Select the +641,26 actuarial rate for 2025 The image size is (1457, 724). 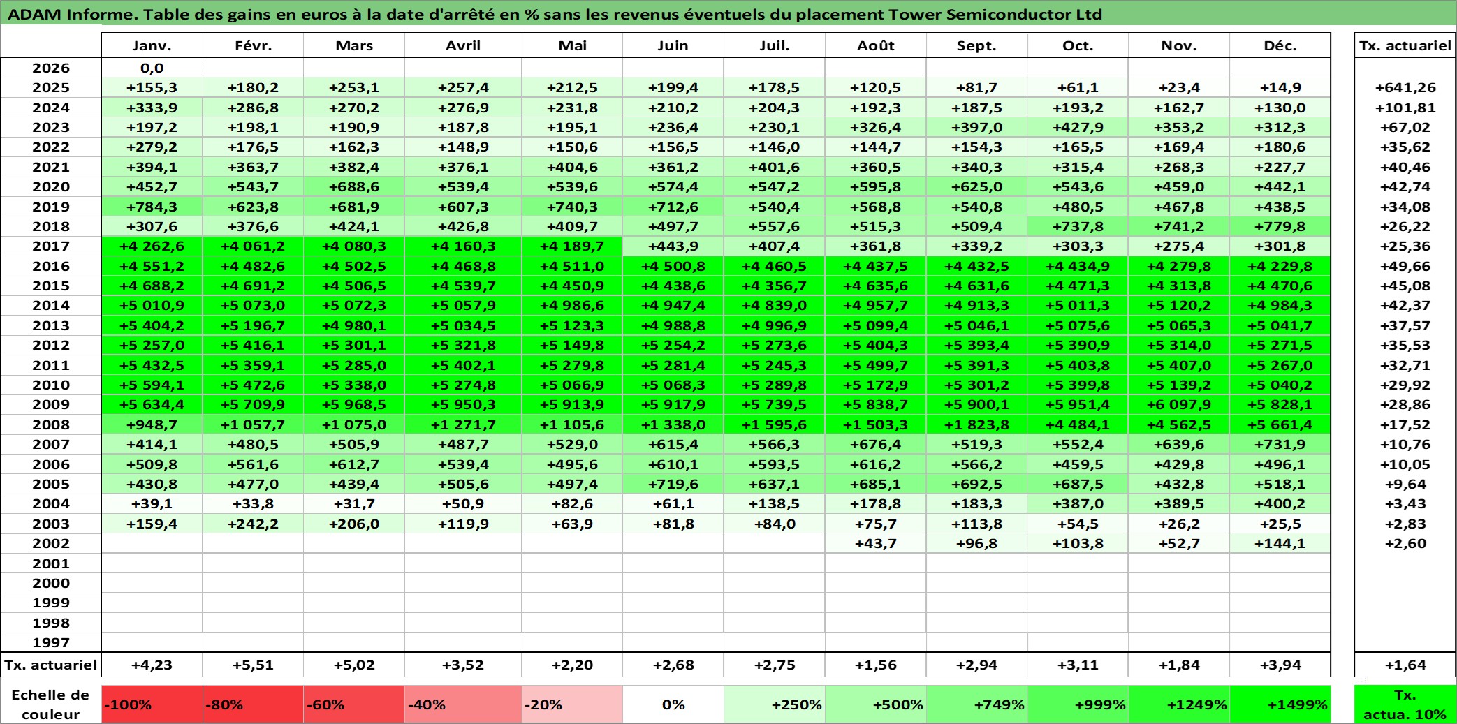tap(1405, 87)
